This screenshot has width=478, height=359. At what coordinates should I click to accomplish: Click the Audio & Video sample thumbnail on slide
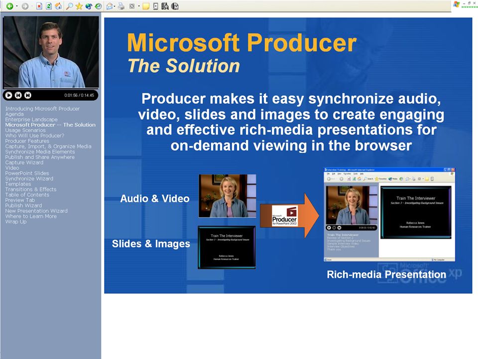[x=228, y=195]
